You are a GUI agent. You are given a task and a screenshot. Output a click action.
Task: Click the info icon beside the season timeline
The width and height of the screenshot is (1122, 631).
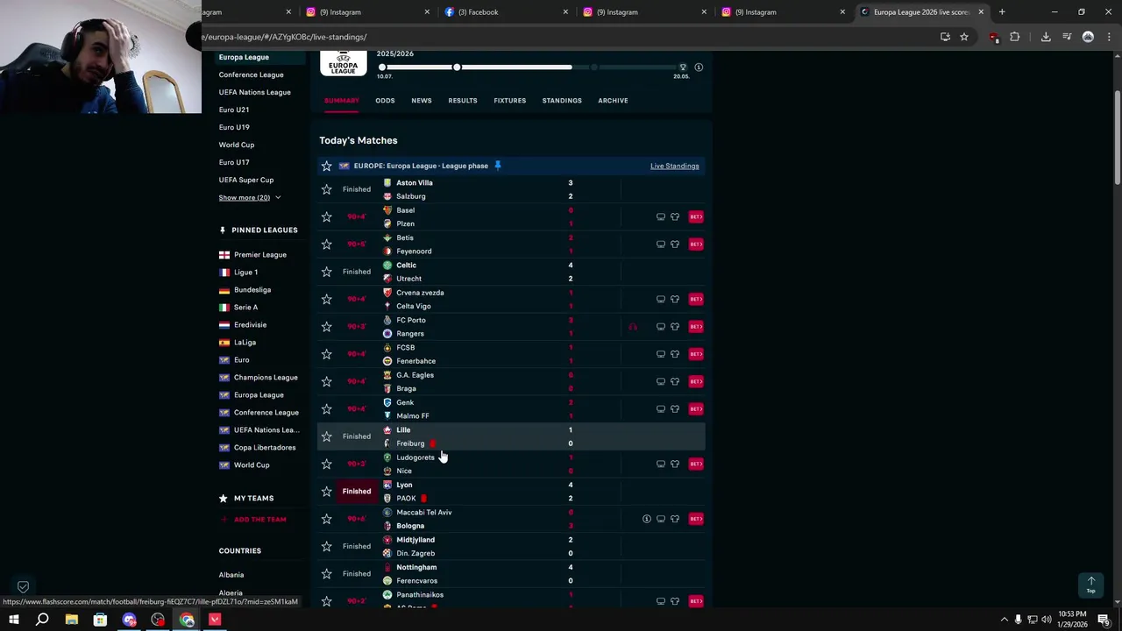point(699,67)
